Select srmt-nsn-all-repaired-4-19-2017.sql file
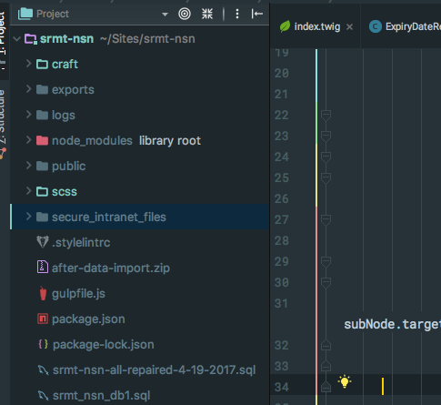The height and width of the screenshot is (405, 441). tap(155, 370)
